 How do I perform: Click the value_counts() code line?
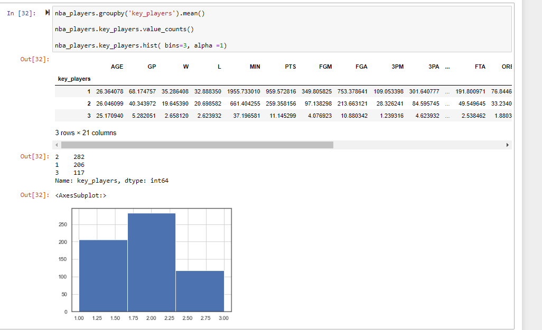click(x=124, y=29)
